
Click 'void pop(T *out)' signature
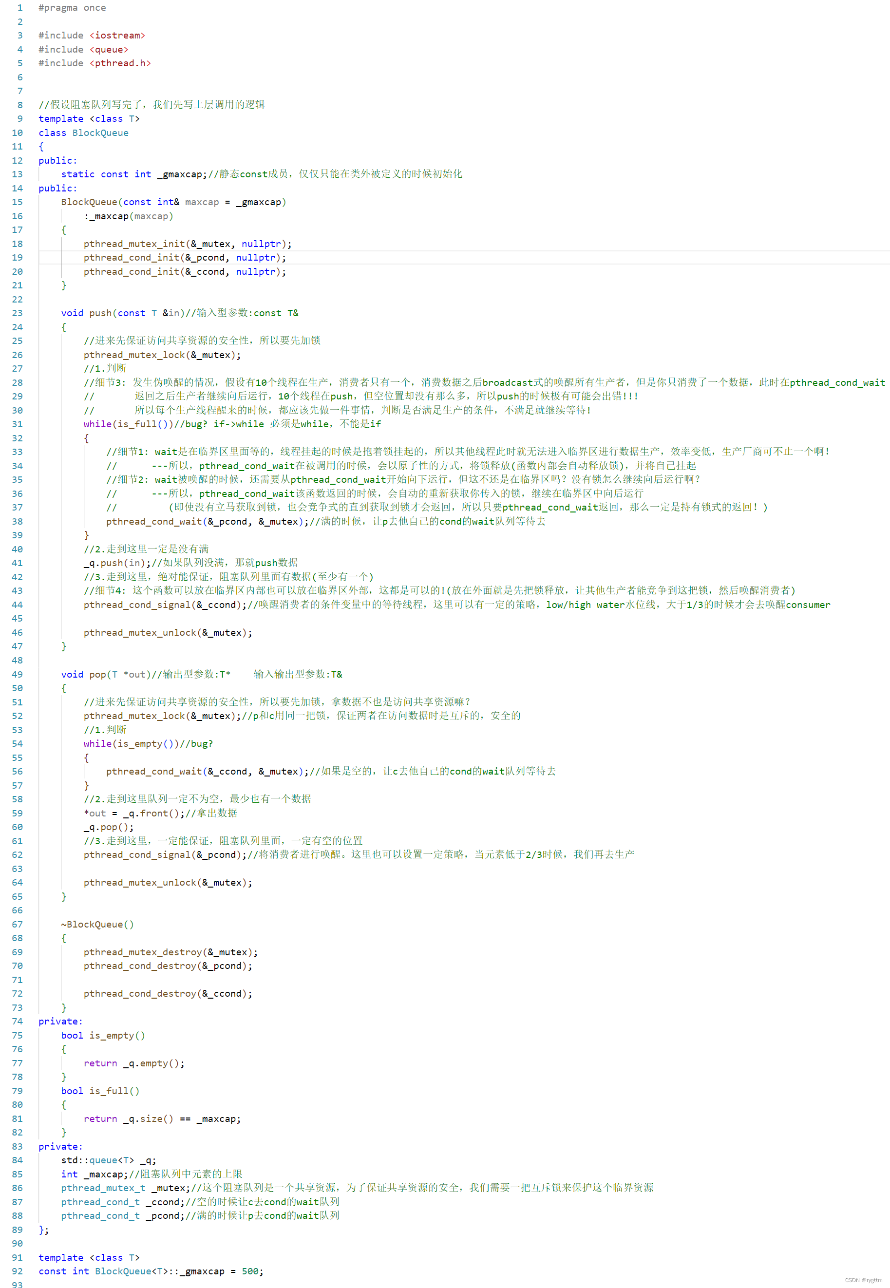(x=106, y=675)
